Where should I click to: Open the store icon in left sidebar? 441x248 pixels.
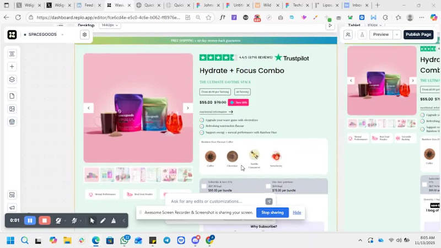click(12, 122)
